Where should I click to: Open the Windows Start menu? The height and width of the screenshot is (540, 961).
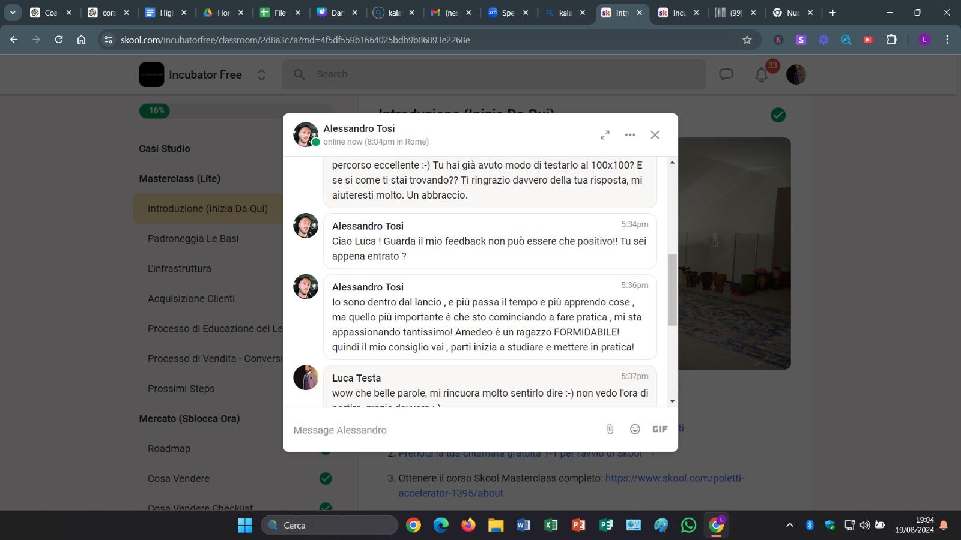[x=245, y=525]
